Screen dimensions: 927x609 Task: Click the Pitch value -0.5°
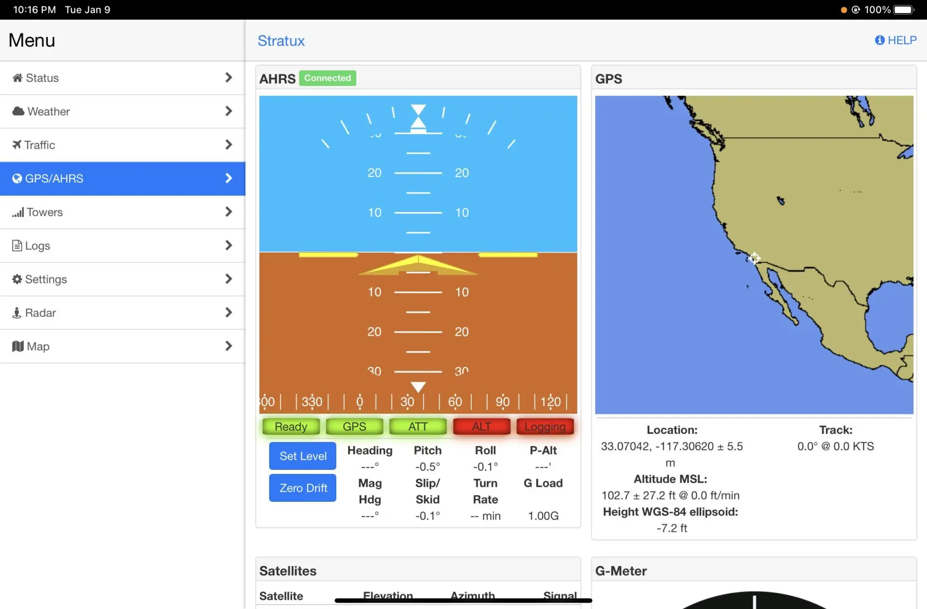click(x=428, y=467)
